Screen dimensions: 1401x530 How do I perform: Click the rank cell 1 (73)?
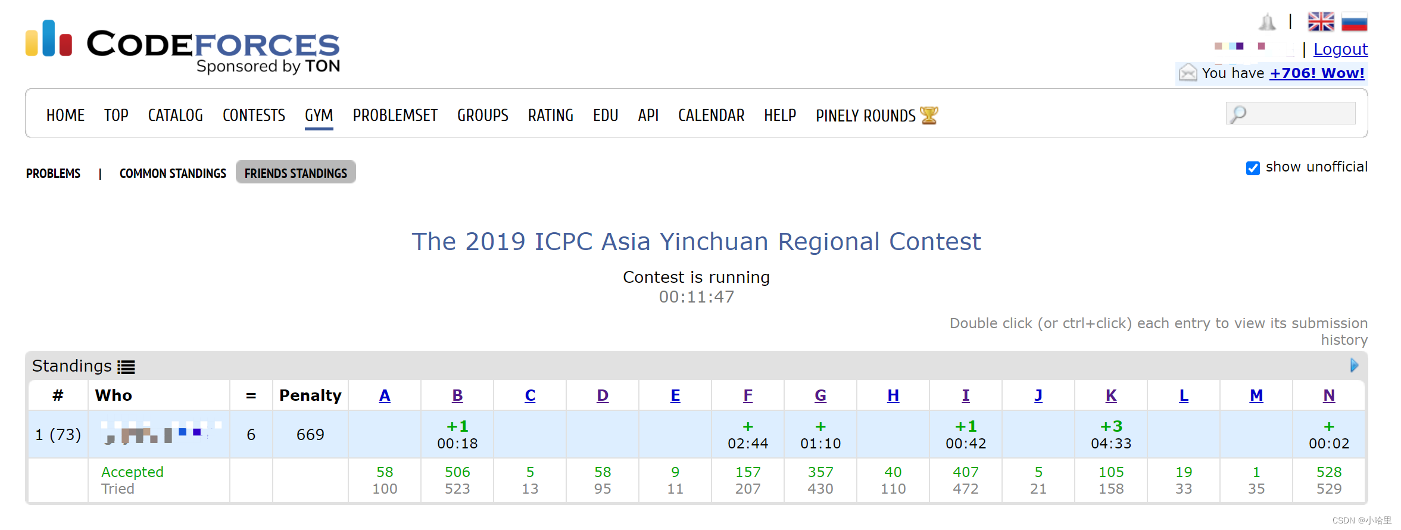[x=58, y=435]
